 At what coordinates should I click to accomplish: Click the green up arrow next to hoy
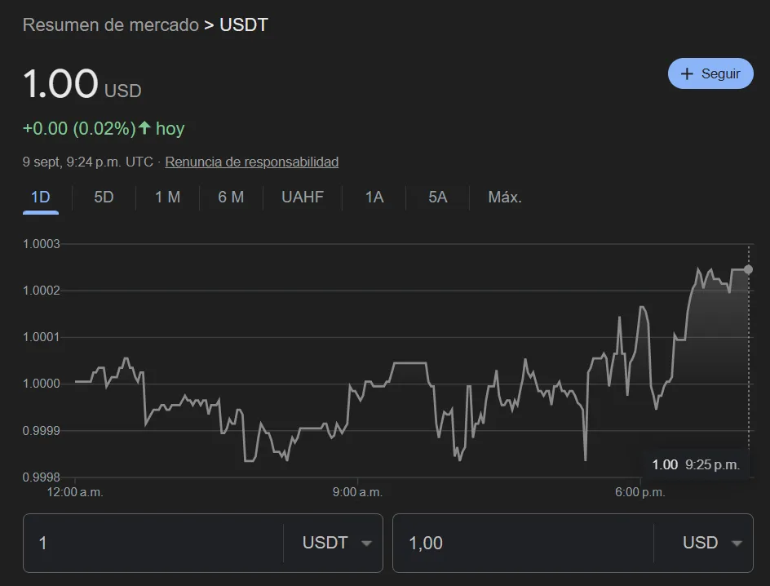click(144, 127)
